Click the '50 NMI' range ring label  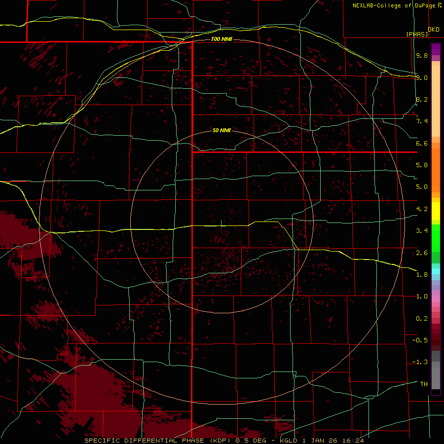point(222,130)
